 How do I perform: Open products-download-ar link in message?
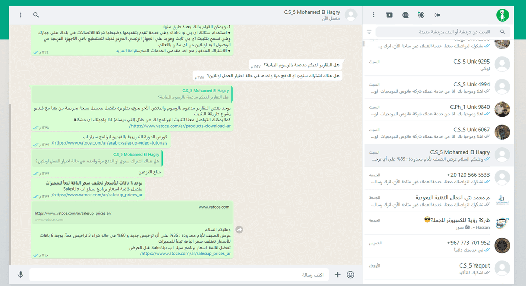[x=180, y=126]
